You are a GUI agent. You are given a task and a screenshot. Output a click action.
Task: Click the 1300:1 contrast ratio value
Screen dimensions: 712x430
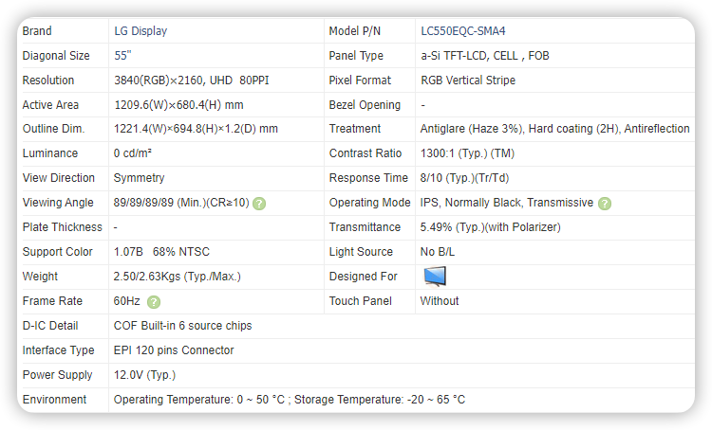coord(467,153)
